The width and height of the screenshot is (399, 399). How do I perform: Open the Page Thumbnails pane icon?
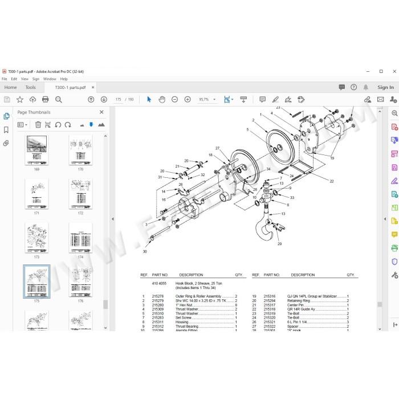pyautogui.click(x=6, y=116)
